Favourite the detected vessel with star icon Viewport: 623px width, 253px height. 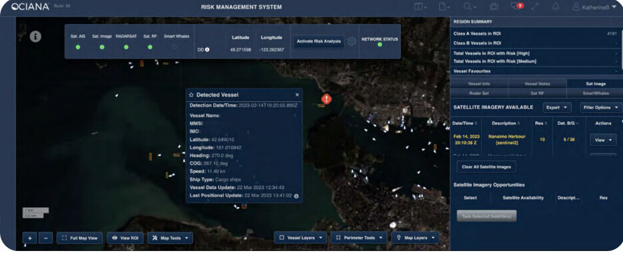(191, 95)
